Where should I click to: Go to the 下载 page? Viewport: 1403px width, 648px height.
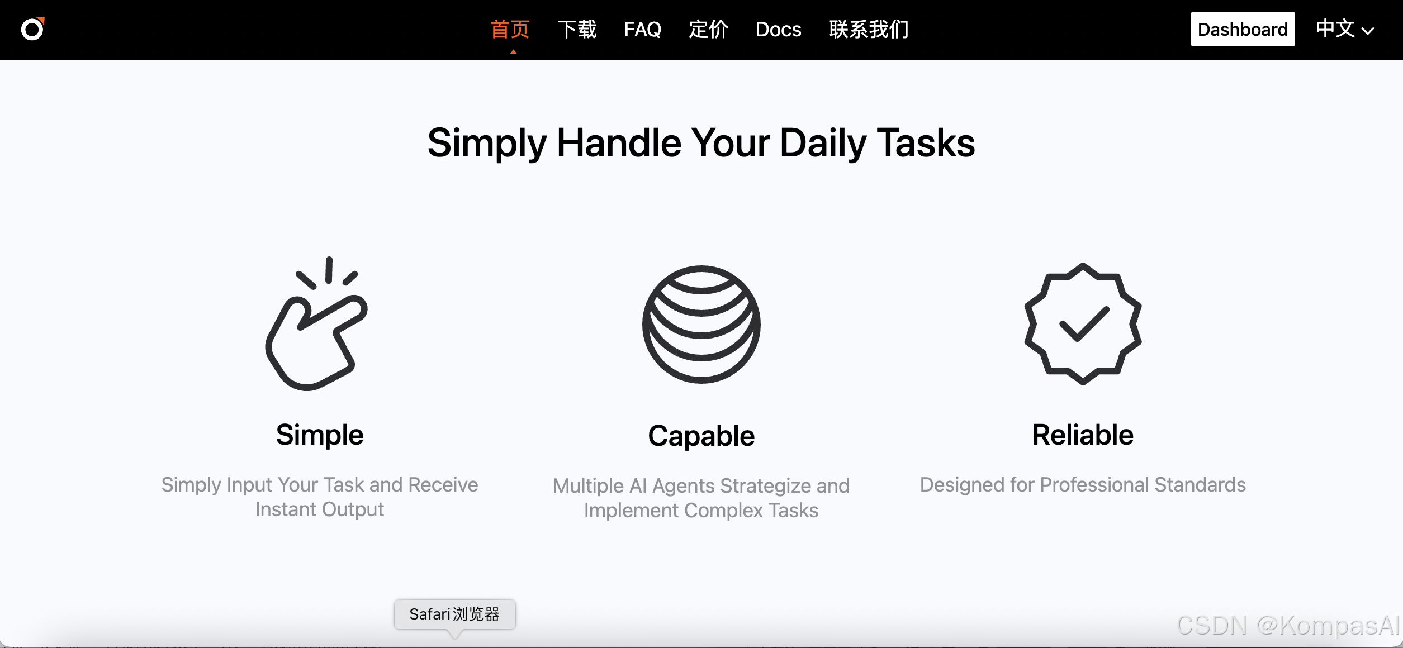(577, 29)
